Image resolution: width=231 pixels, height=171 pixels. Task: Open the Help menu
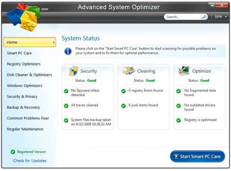pos(218,17)
